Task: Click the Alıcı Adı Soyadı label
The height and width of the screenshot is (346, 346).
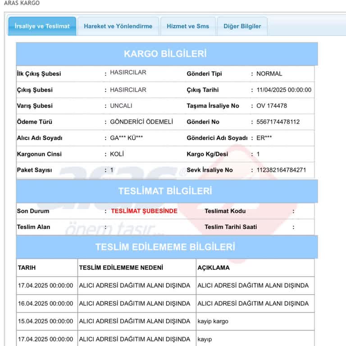Action: click(x=40, y=138)
